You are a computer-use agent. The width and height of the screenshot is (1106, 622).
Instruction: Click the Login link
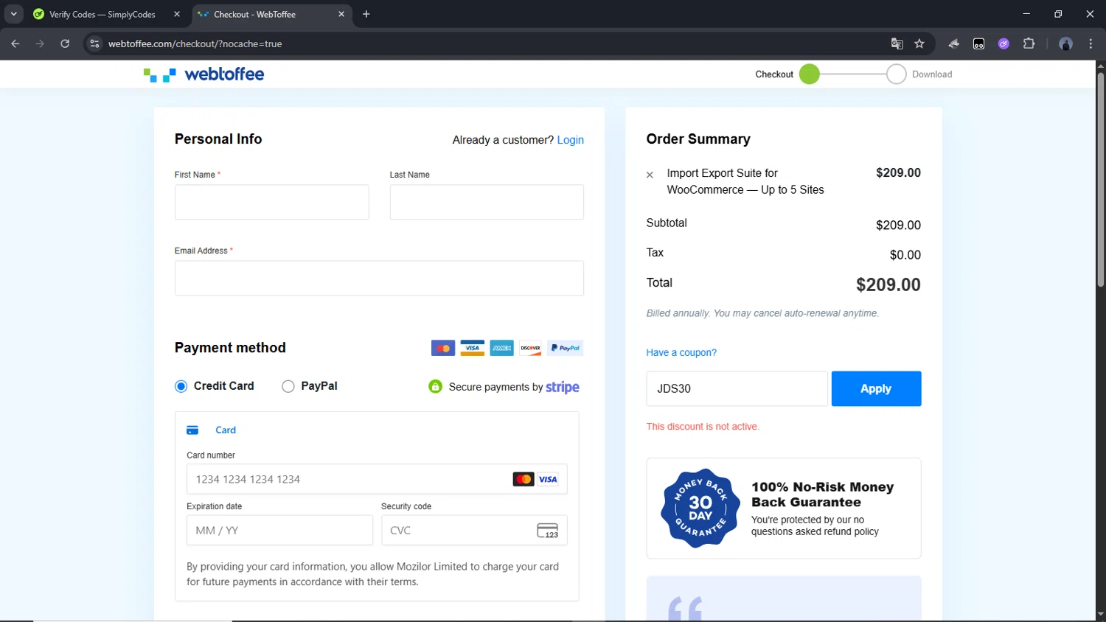point(571,140)
